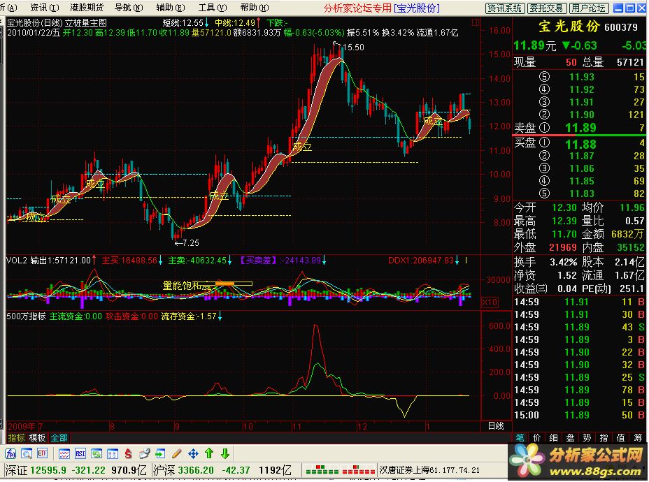Select the RSI indicator icon
The height and width of the screenshot is (482, 649).
[80, 455]
